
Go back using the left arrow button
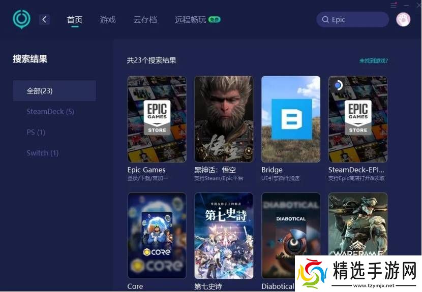(44, 19)
